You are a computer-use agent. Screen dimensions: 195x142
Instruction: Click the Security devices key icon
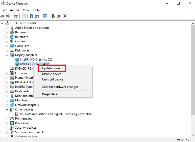(12, 128)
